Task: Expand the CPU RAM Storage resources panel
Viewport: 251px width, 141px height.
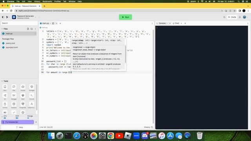Action: click(2, 117)
